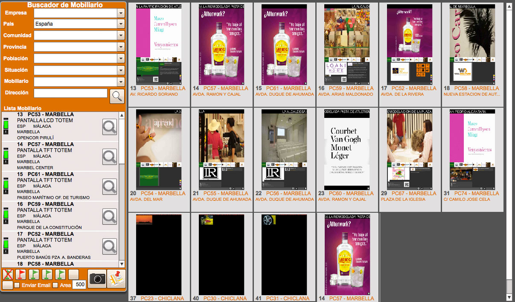
Task: Open the Mobiliario dropdown
Action: (x=121, y=82)
